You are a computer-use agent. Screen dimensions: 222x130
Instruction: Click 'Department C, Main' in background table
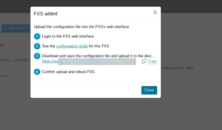coord(178,68)
